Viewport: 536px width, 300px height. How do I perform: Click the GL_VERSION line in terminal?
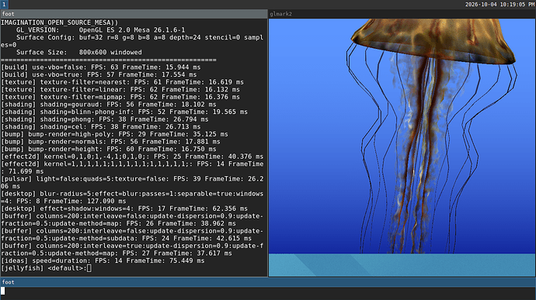(x=100, y=30)
